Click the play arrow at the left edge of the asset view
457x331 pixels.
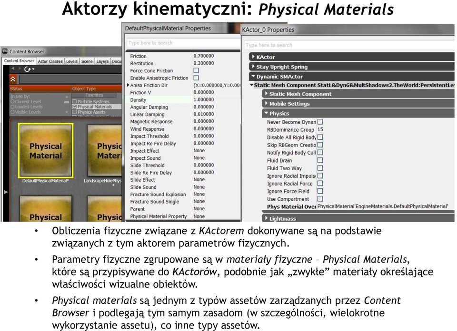[6, 192]
